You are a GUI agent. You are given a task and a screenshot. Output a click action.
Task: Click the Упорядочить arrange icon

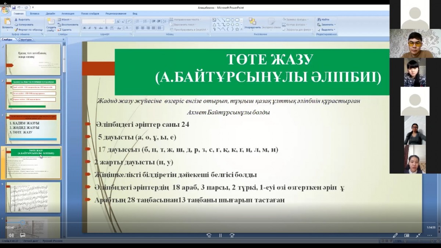252,21
